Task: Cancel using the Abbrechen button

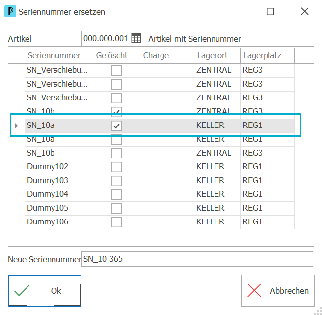Action: point(278,291)
